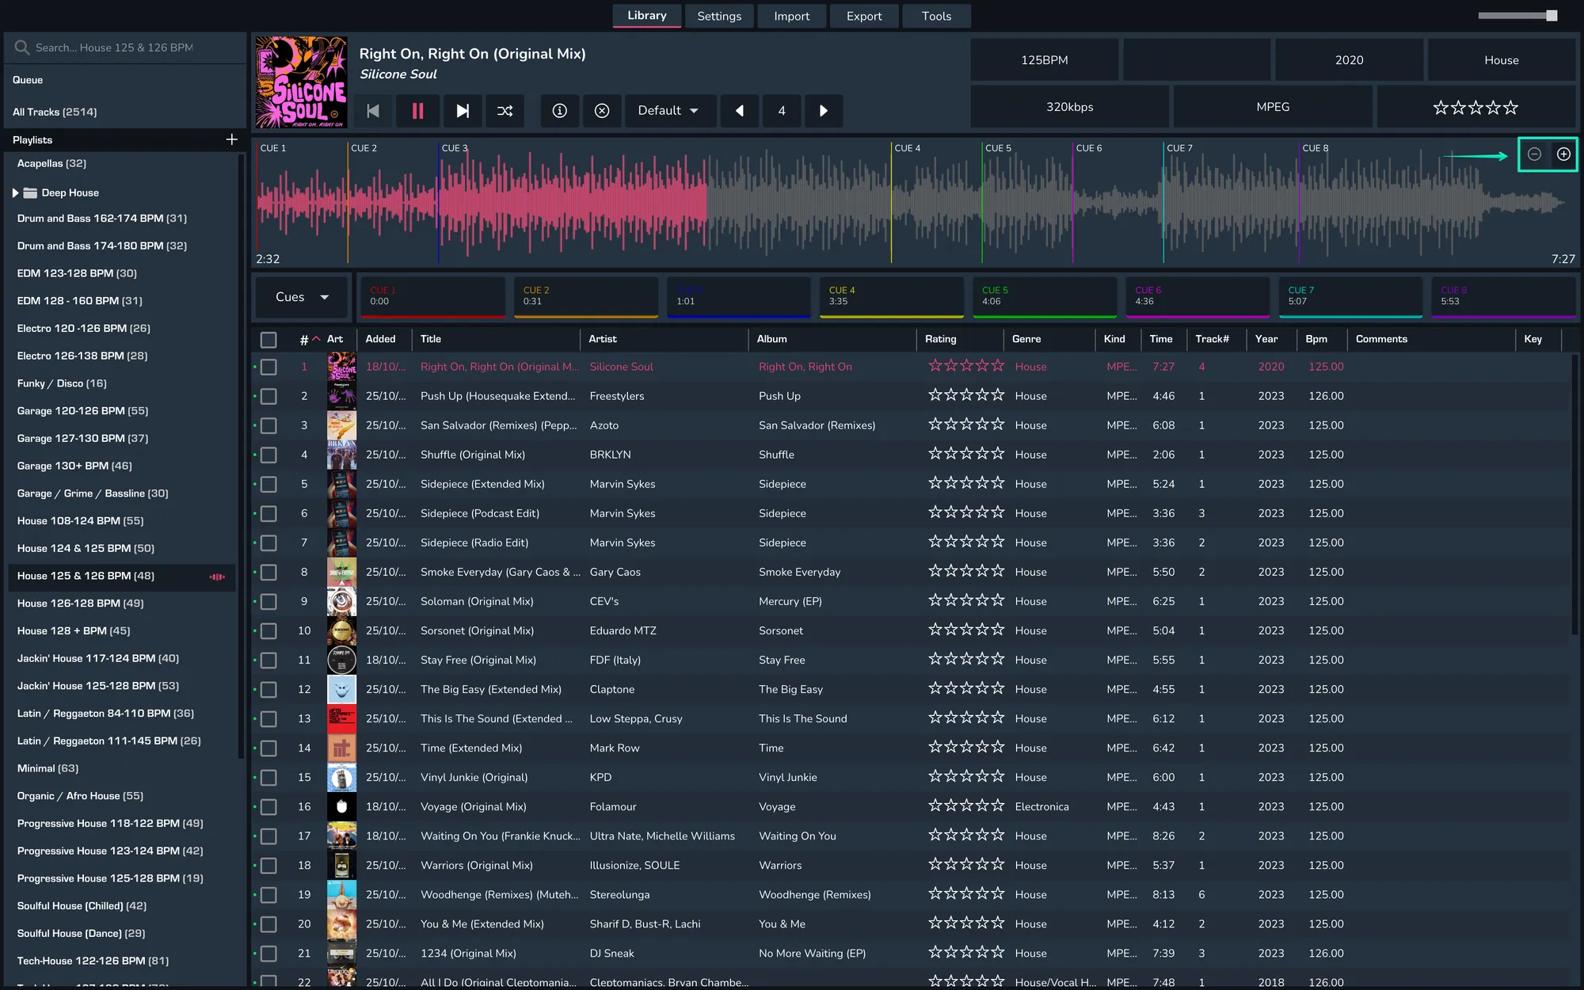This screenshot has height=990, width=1584.
Task: Open the Default dropdown menu
Action: (669, 111)
